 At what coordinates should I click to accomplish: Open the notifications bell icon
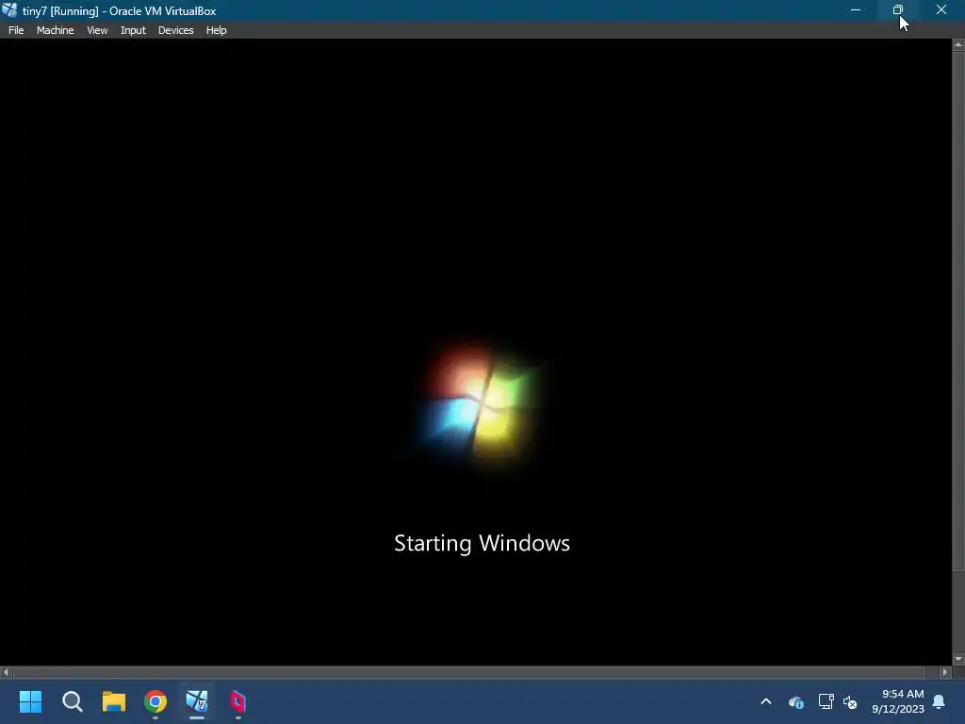940,701
